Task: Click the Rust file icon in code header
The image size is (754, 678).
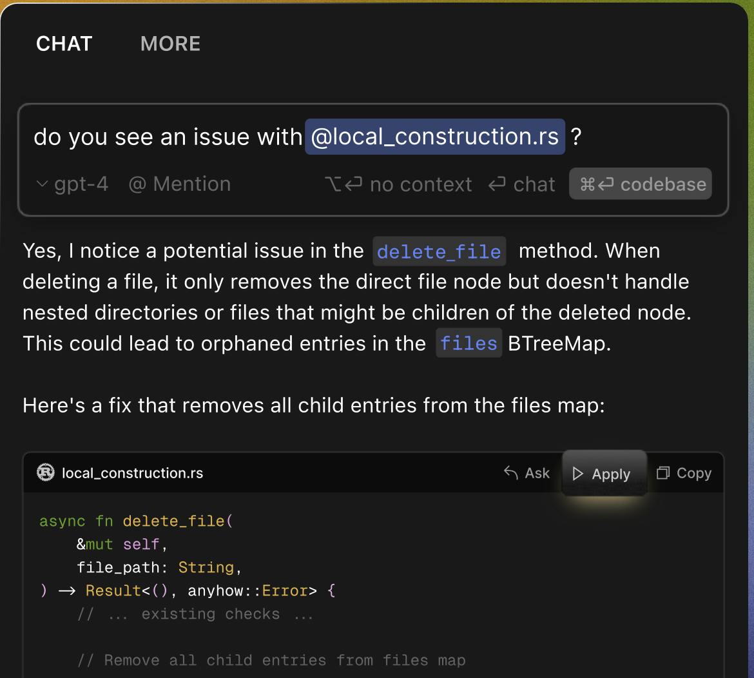Action: (46, 472)
